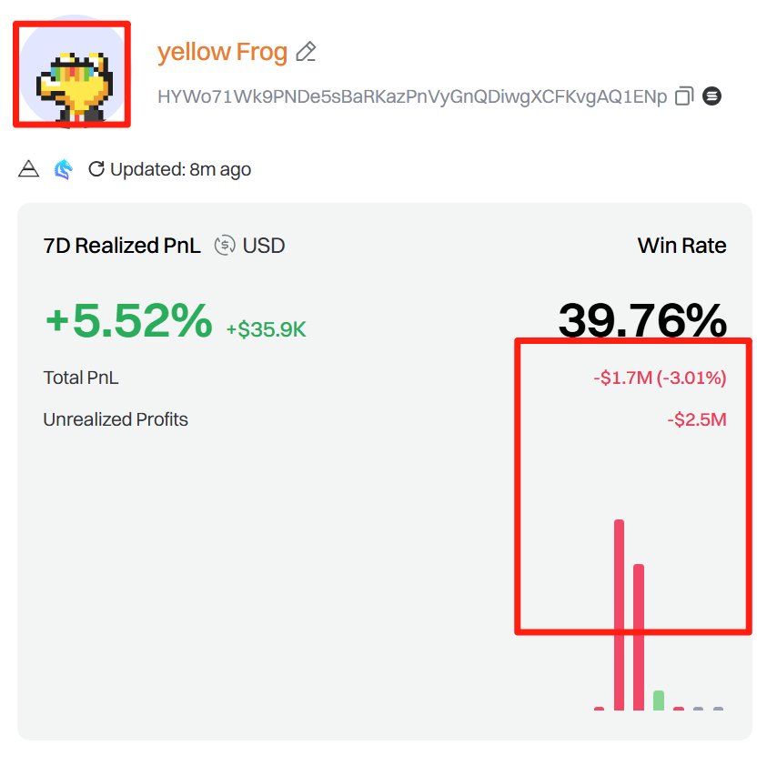This screenshot has height=766, width=777.
Task: Copy the wallet address with the copy icon
Action: (x=684, y=96)
